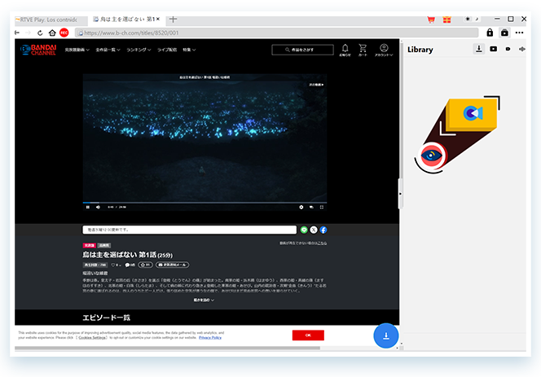Expand the first Bandai nav dropdown menu
541x377 pixels.
[x=77, y=50]
